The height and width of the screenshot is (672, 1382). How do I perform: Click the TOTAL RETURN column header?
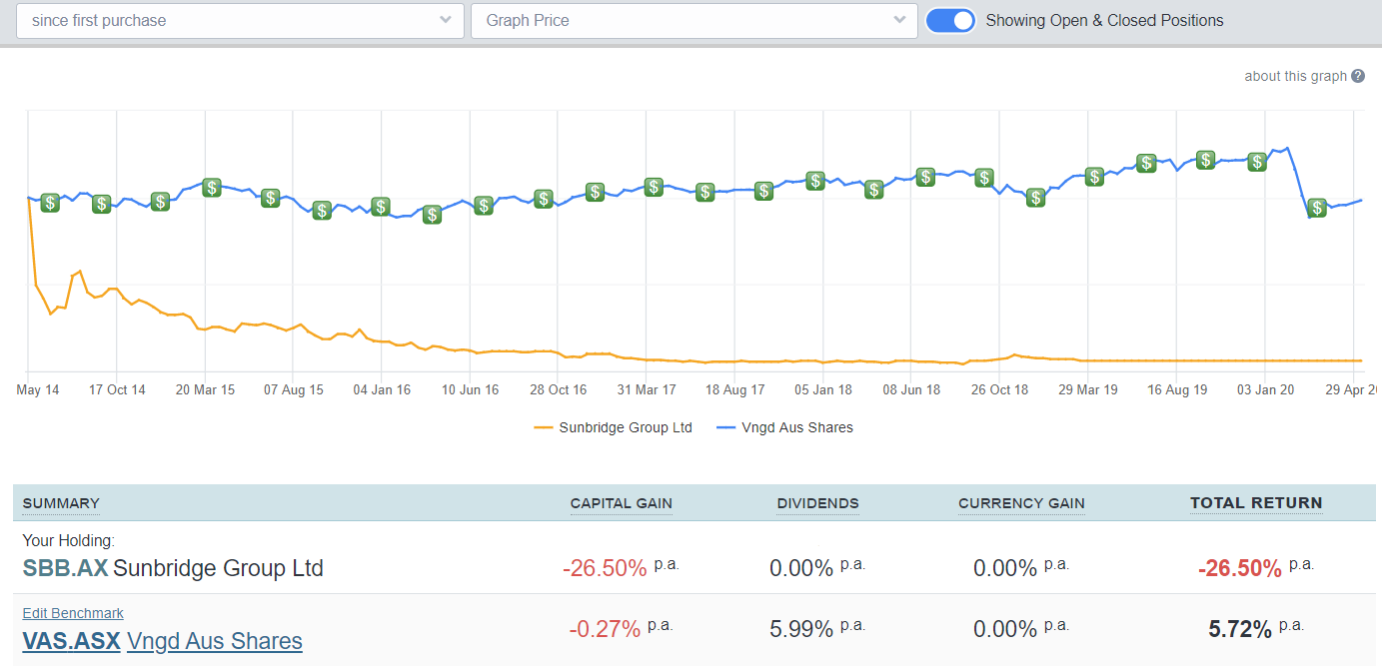coord(1256,503)
